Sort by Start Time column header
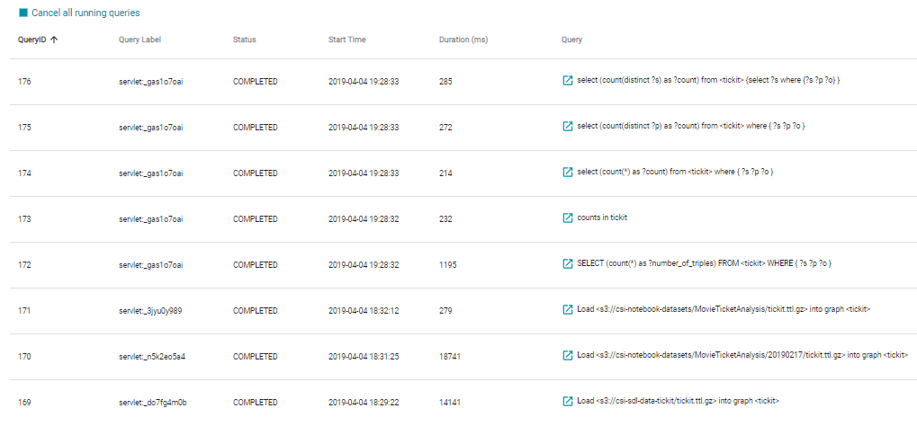The height and width of the screenshot is (426, 917). point(346,40)
